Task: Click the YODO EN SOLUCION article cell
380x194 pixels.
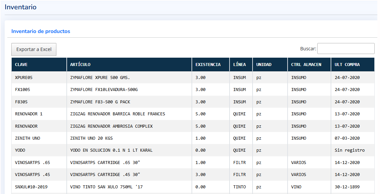Action: point(111,150)
